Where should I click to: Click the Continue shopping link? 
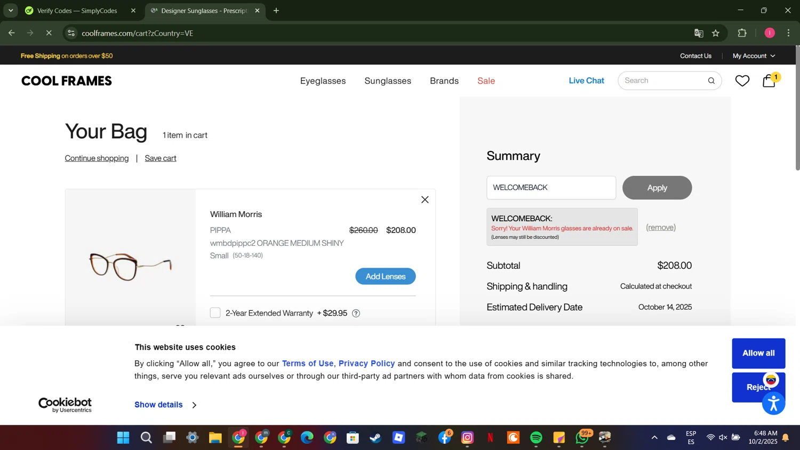point(97,158)
